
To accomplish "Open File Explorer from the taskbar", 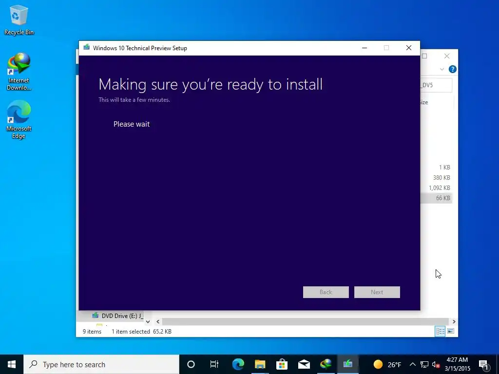I will click(260, 364).
